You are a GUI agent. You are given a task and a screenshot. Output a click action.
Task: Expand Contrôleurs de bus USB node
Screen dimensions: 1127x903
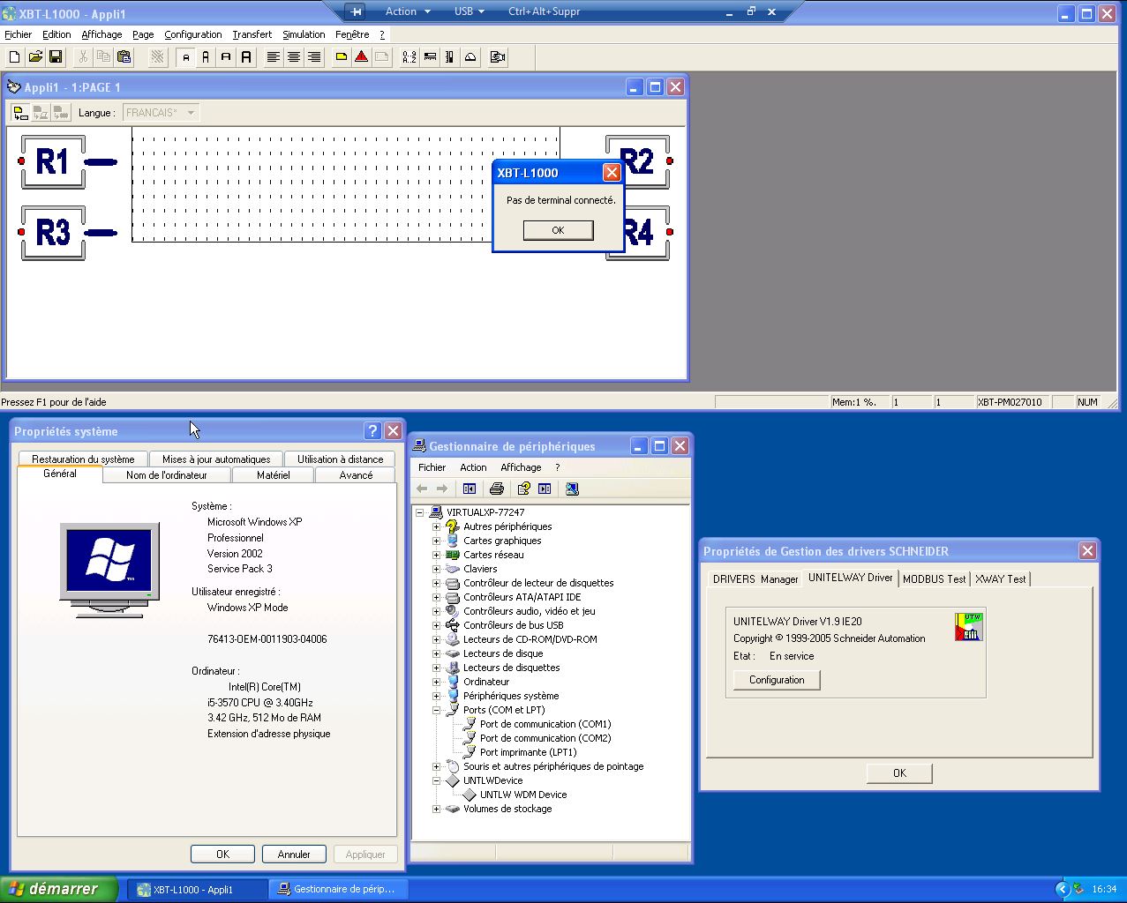coord(436,625)
